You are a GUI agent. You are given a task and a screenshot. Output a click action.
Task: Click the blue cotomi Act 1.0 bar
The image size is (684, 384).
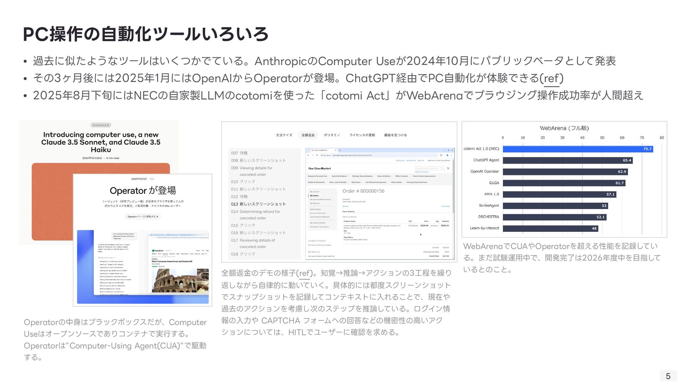(577, 149)
